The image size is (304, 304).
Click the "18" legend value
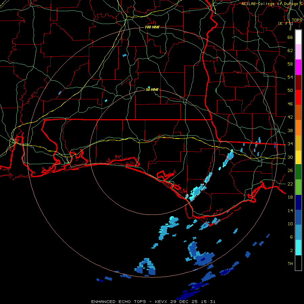coord(290,197)
